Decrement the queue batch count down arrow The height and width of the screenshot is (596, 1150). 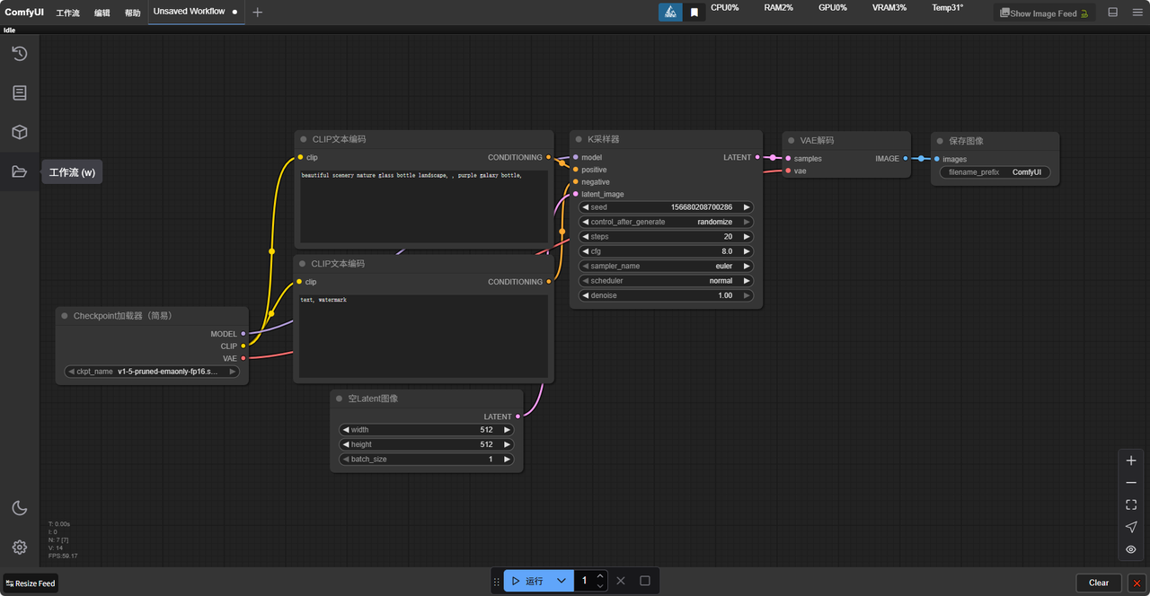(x=600, y=586)
